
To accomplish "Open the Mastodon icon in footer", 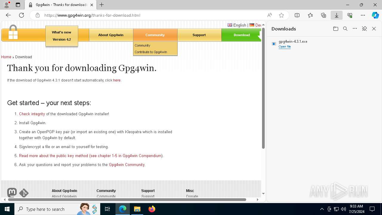I will (x=12, y=192).
